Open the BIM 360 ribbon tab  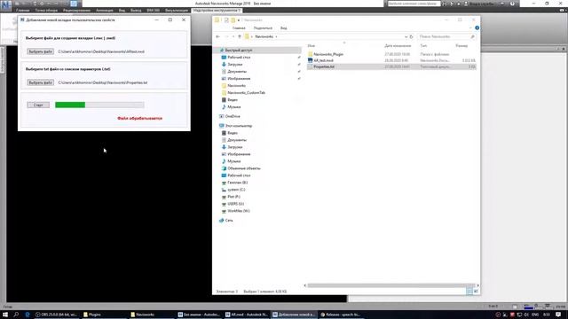154,11
